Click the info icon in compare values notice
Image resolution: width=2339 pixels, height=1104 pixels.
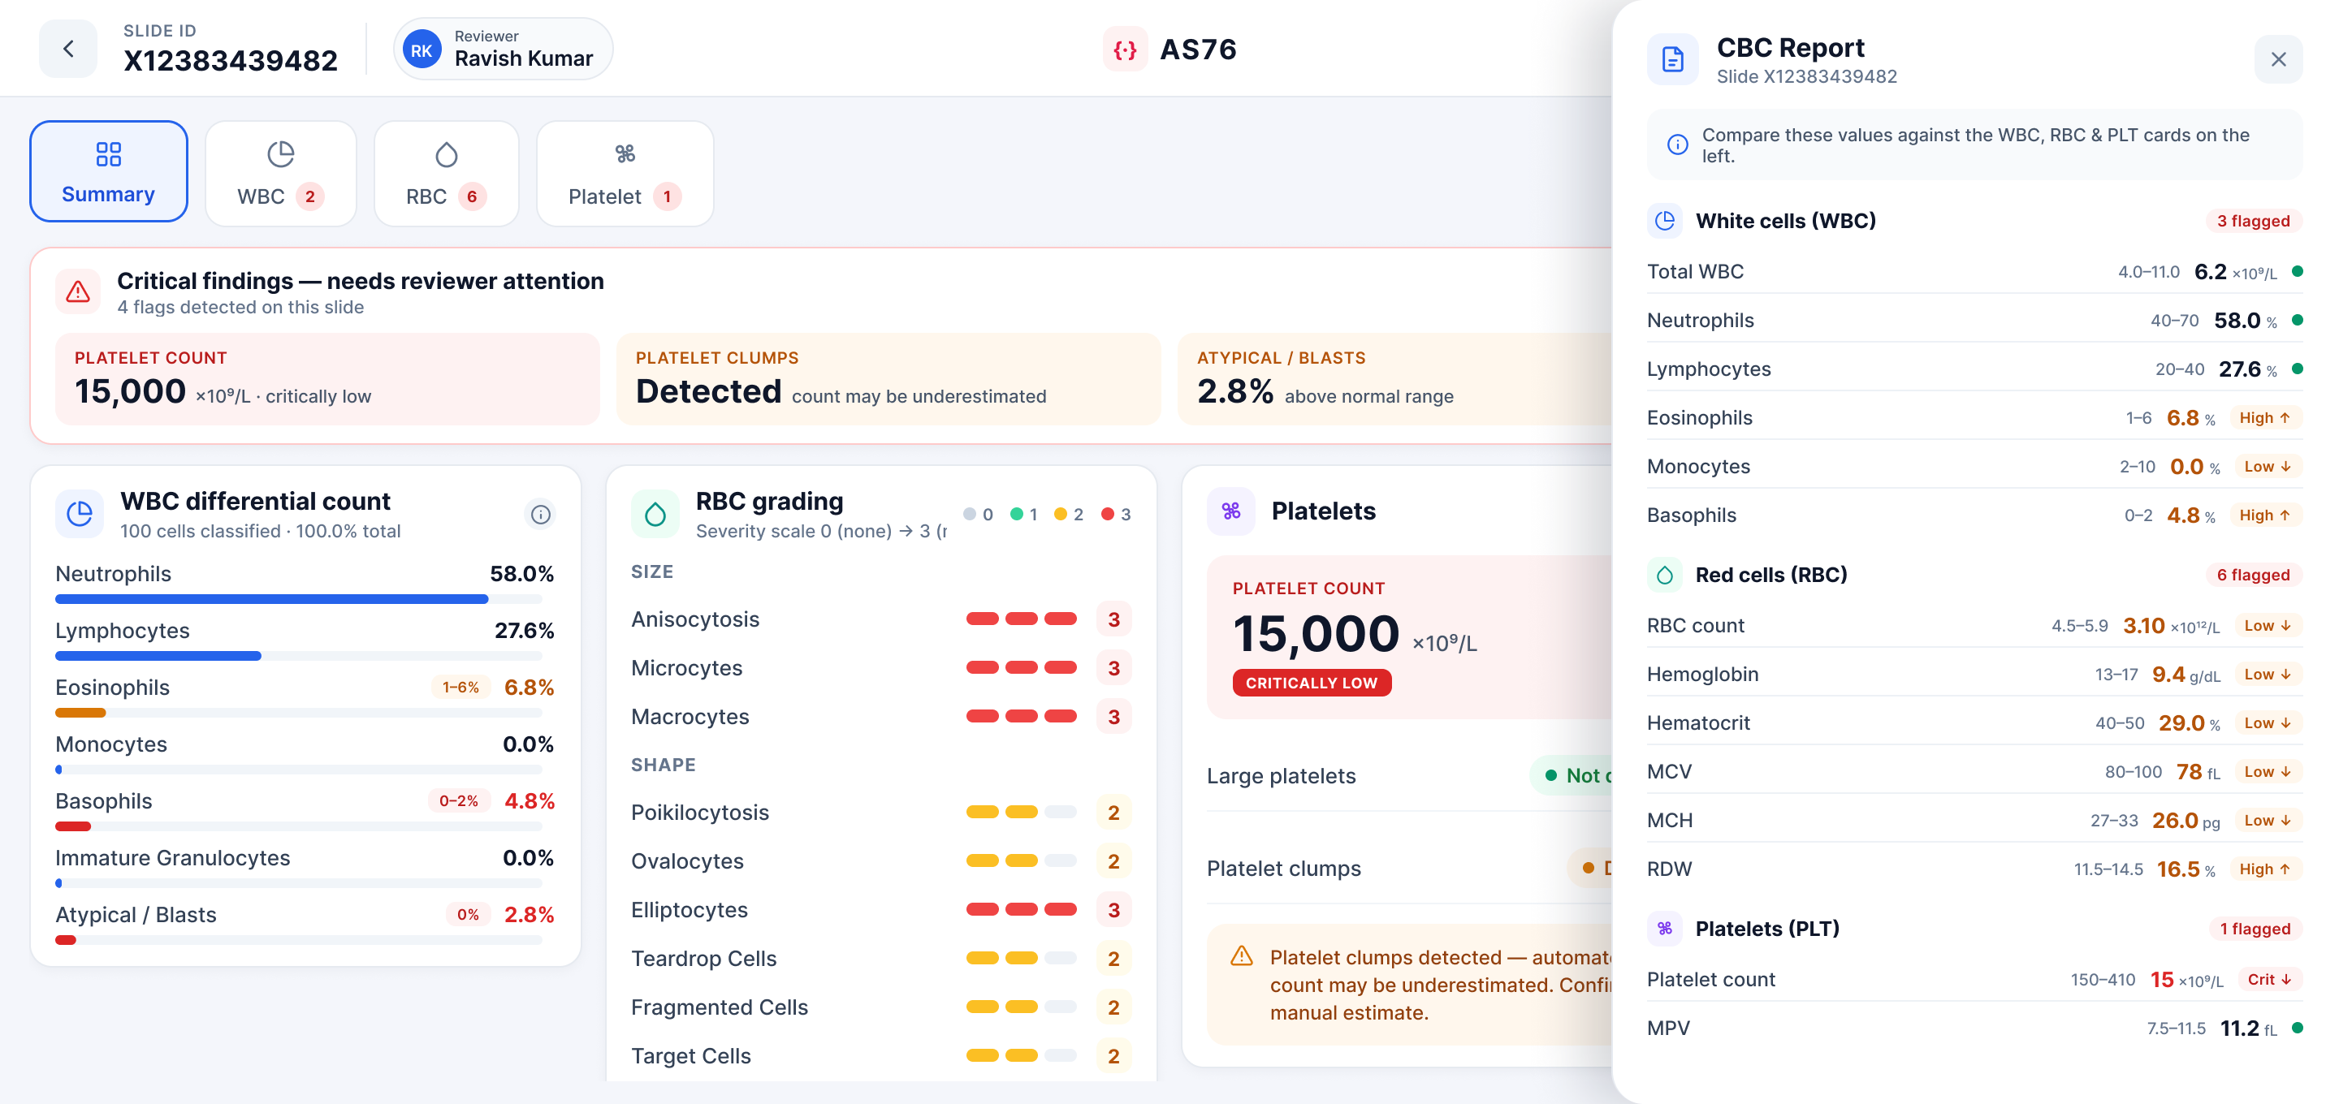[1677, 145]
